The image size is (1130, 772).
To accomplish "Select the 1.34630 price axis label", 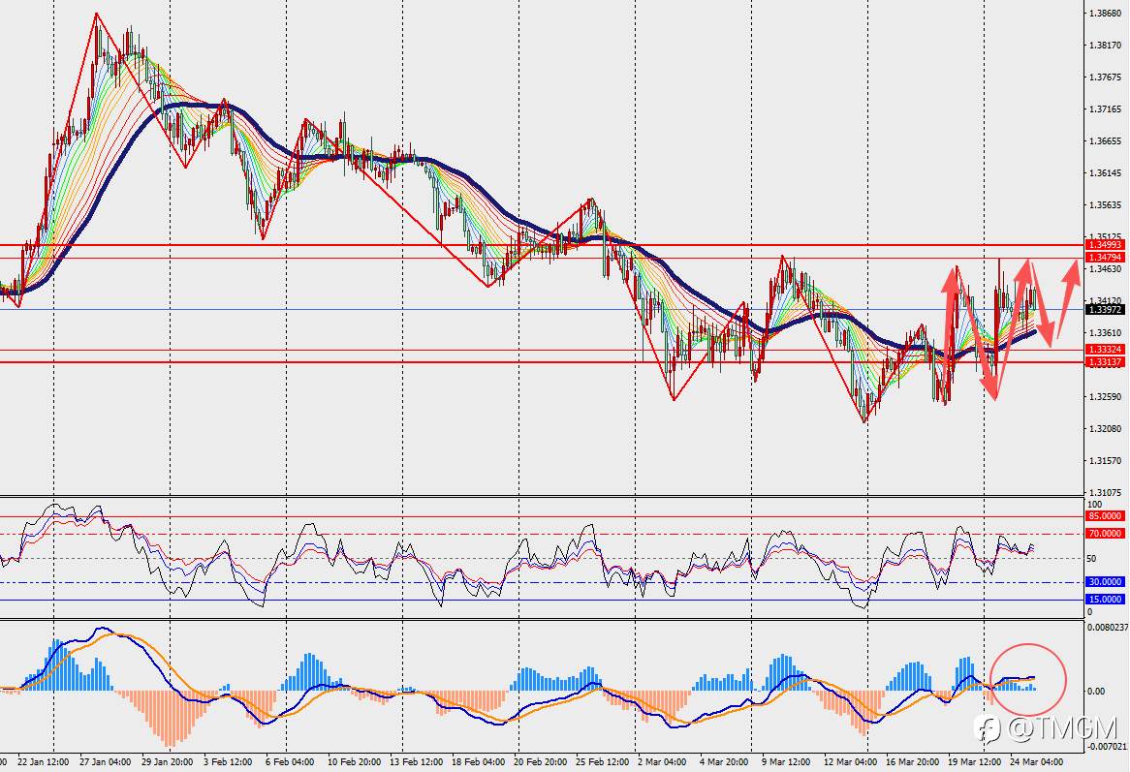I will [1105, 268].
